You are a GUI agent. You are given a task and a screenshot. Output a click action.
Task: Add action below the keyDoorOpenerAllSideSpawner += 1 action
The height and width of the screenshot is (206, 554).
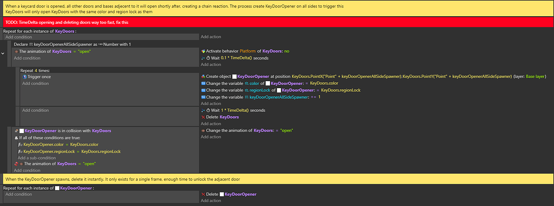tap(211, 103)
